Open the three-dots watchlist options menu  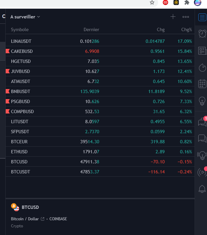[x=186, y=17]
